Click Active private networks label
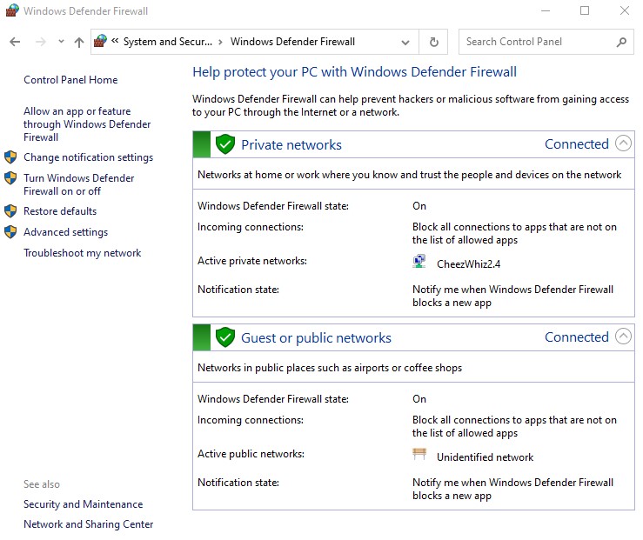This screenshot has width=643, height=540. click(252, 261)
